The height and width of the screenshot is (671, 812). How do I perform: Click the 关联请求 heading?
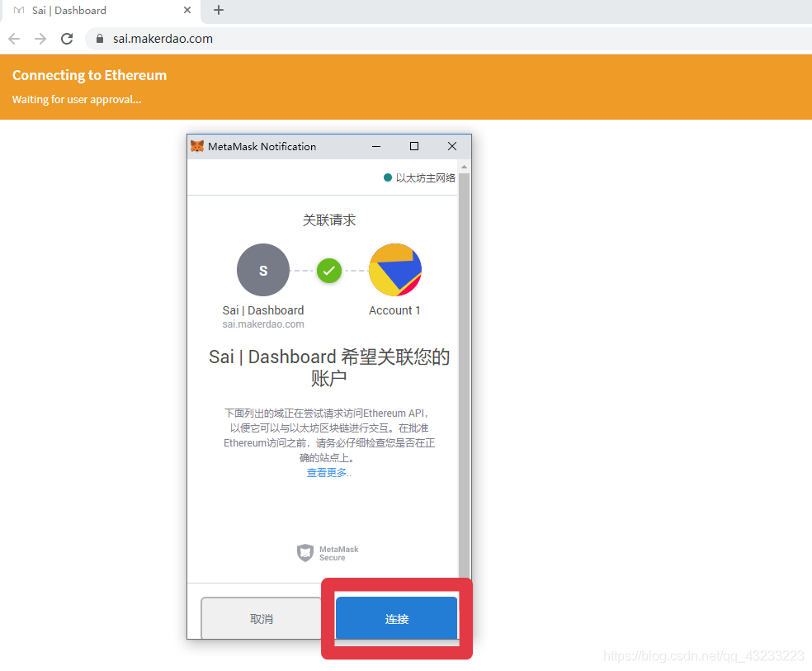coord(329,220)
